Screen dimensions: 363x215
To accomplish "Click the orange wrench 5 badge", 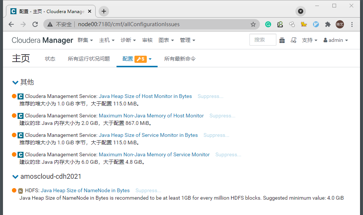I will (140, 59).
